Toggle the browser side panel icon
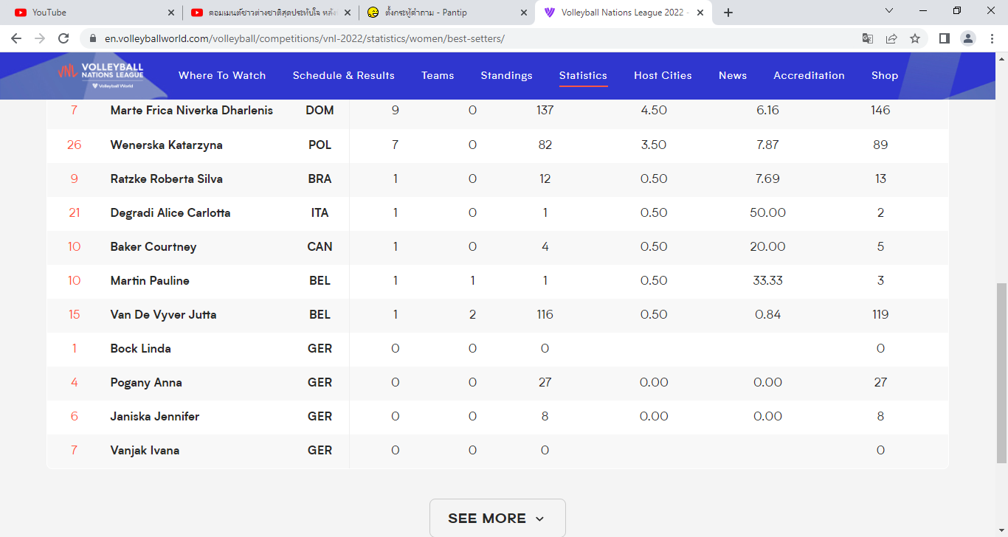This screenshot has width=1008, height=537. pos(944,38)
